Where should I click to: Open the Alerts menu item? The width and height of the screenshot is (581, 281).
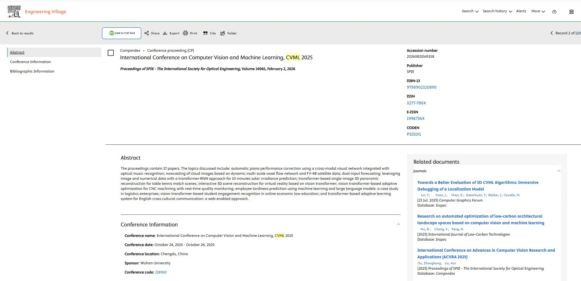pos(521,11)
